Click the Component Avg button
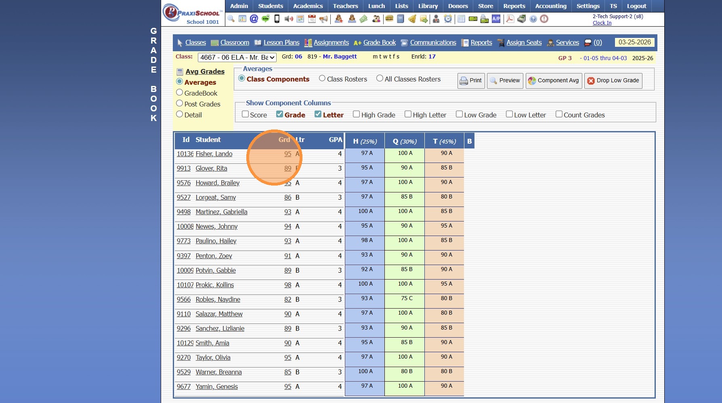Screen dimensions: 722x403 point(554,81)
